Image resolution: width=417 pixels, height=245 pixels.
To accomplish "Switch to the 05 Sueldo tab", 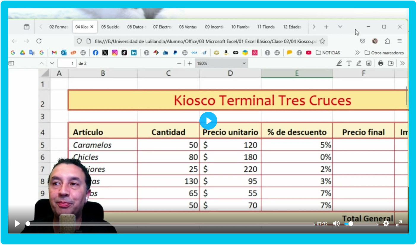I will click(110, 27).
